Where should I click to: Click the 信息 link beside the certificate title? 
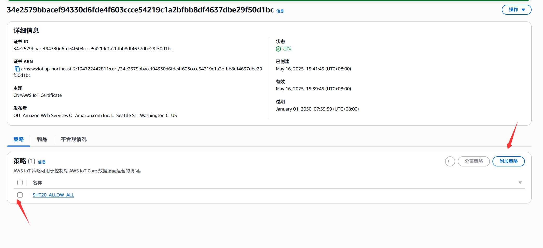pos(280,11)
